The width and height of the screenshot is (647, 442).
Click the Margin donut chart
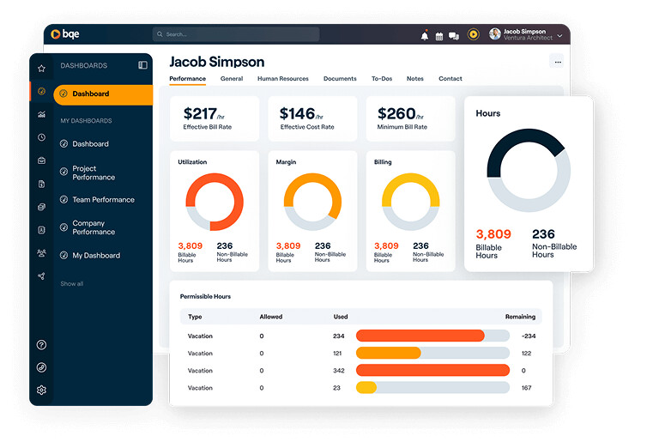tap(312, 202)
